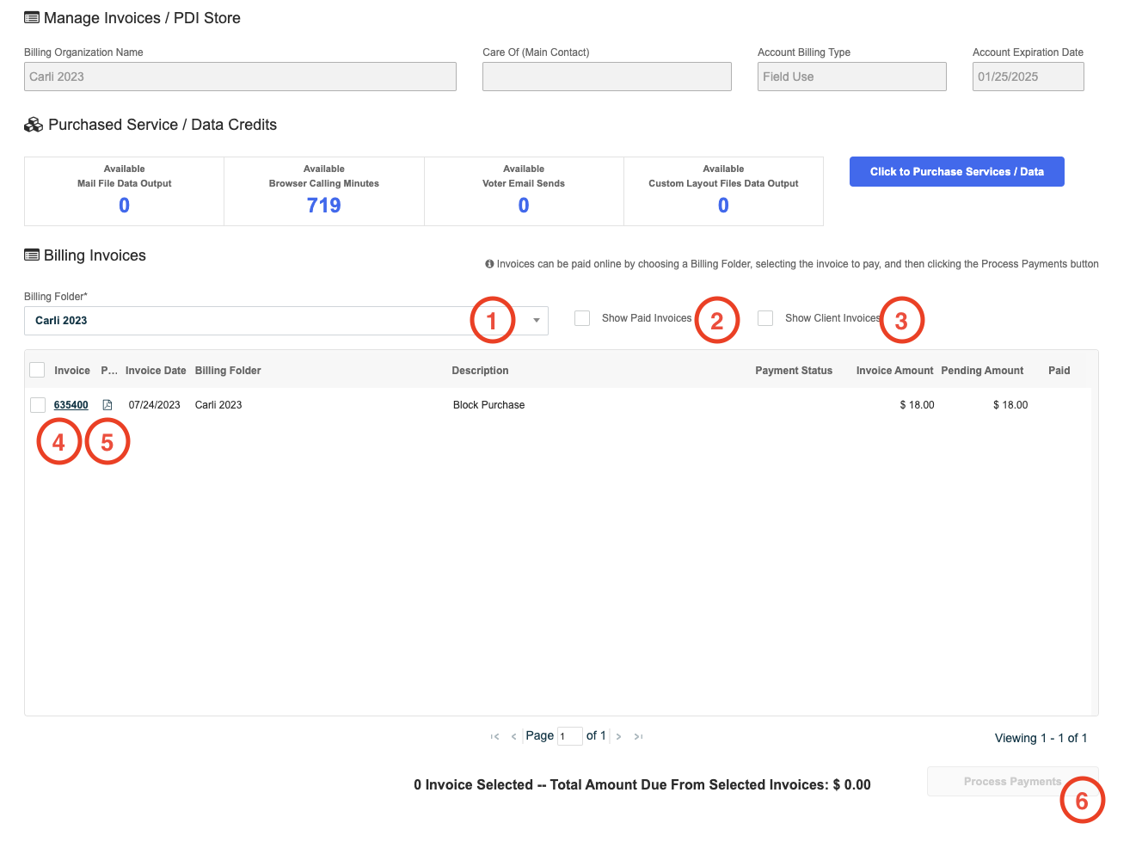The width and height of the screenshot is (1142, 848).
Task: Click the first page pagination icon
Action: 494,736
